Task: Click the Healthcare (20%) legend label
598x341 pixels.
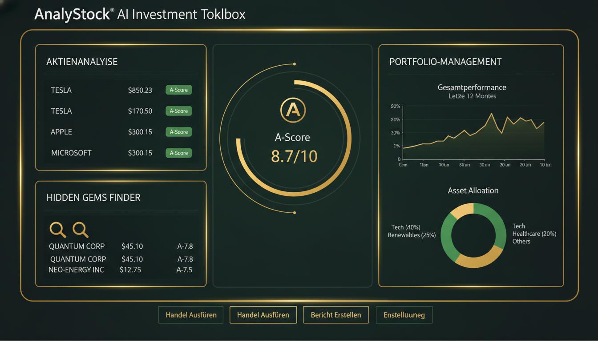Action: 534,234
